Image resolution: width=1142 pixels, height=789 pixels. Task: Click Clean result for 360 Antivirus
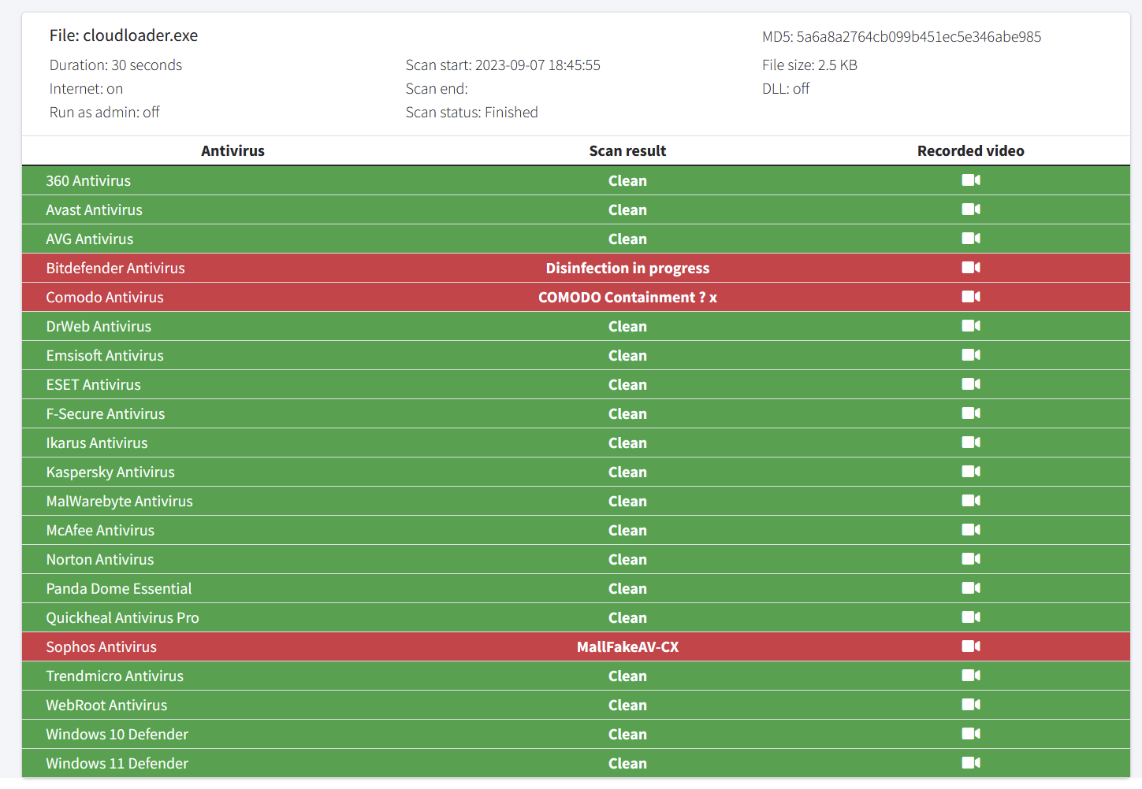pos(627,180)
